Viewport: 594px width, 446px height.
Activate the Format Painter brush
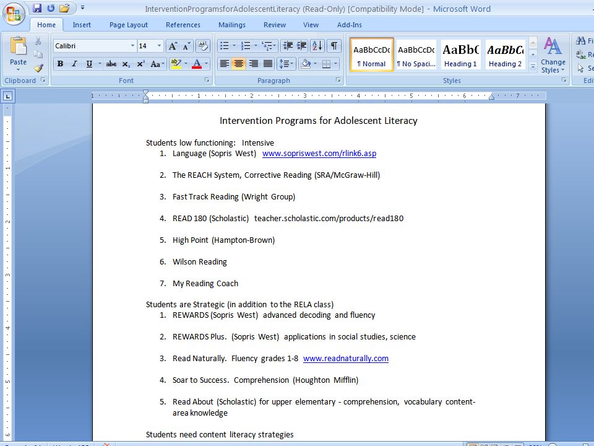(38, 68)
